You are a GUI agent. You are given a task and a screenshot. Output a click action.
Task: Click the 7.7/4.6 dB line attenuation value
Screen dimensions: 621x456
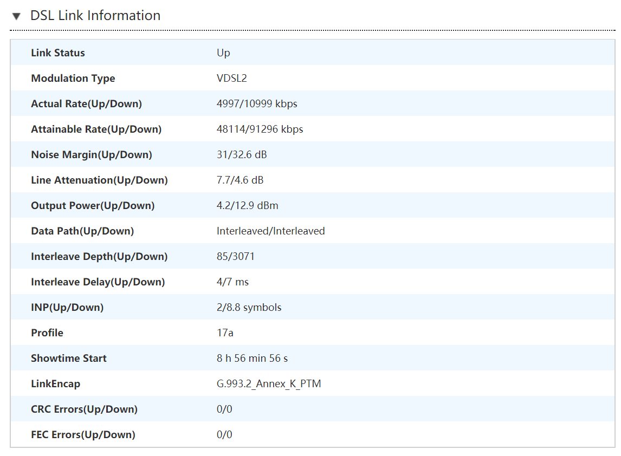tap(240, 180)
